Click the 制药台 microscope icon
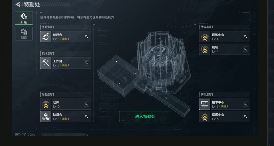Viewport: 274px width, 146px height. click(46, 37)
